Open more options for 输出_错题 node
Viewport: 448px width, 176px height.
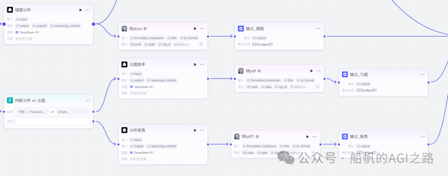[x=318, y=29]
